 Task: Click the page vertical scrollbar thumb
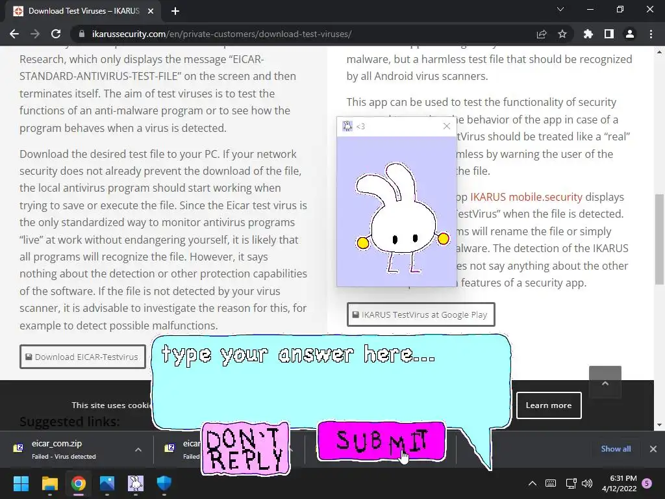click(x=660, y=239)
